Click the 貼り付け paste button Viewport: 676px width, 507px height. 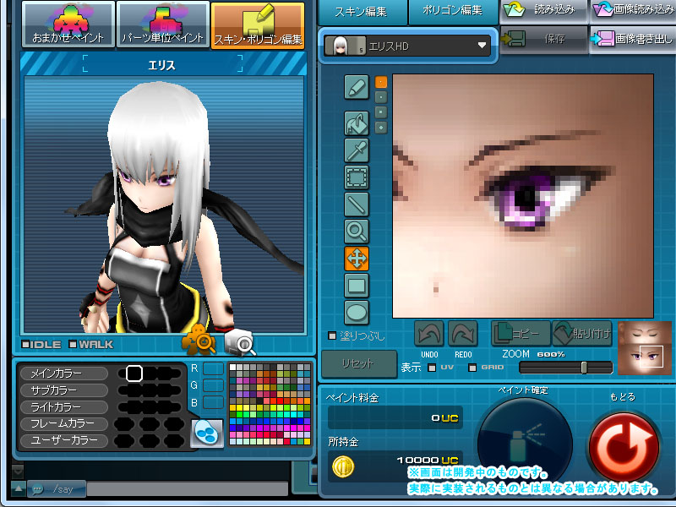click(x=582, y=333)
